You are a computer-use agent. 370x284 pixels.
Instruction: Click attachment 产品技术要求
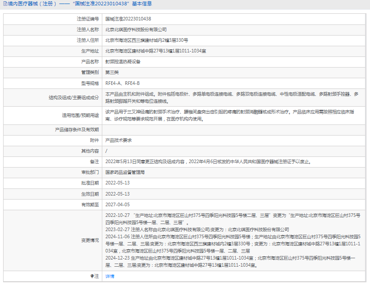coord(118,140)
